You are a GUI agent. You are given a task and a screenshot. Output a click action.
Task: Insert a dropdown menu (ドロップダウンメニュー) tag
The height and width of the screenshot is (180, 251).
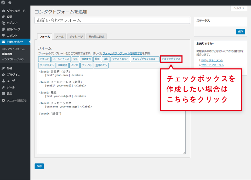(145, 59)
